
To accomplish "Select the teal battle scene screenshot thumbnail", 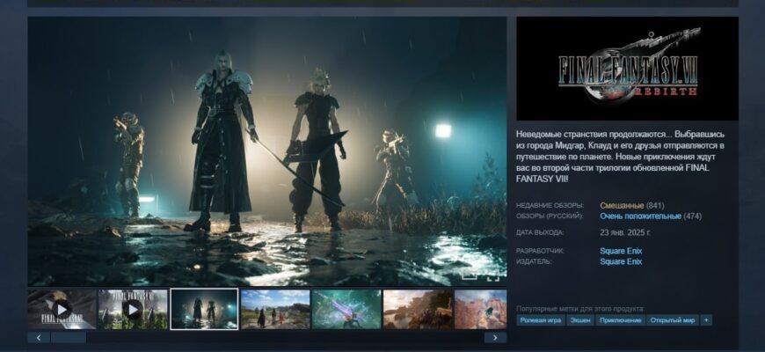I will tap(346, 309).
